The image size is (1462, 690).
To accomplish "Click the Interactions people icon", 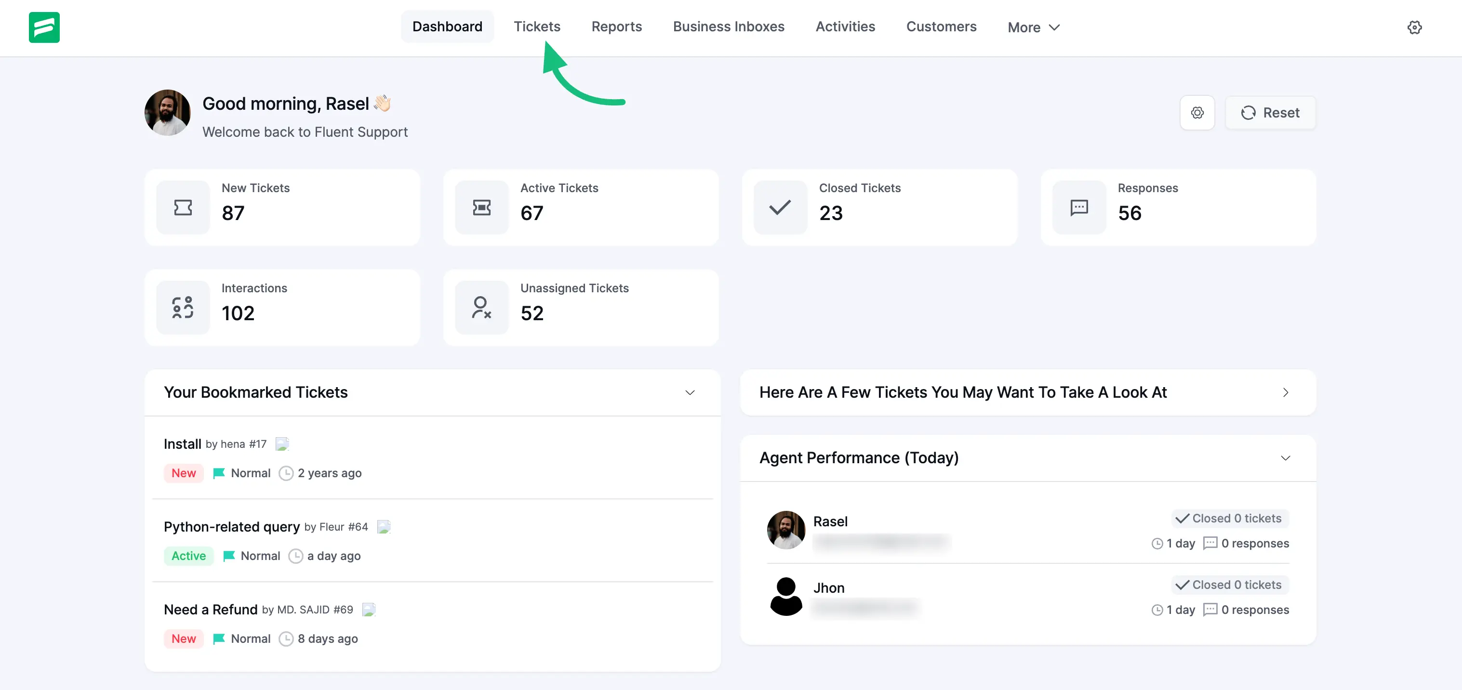I will (x=183, y=307).
